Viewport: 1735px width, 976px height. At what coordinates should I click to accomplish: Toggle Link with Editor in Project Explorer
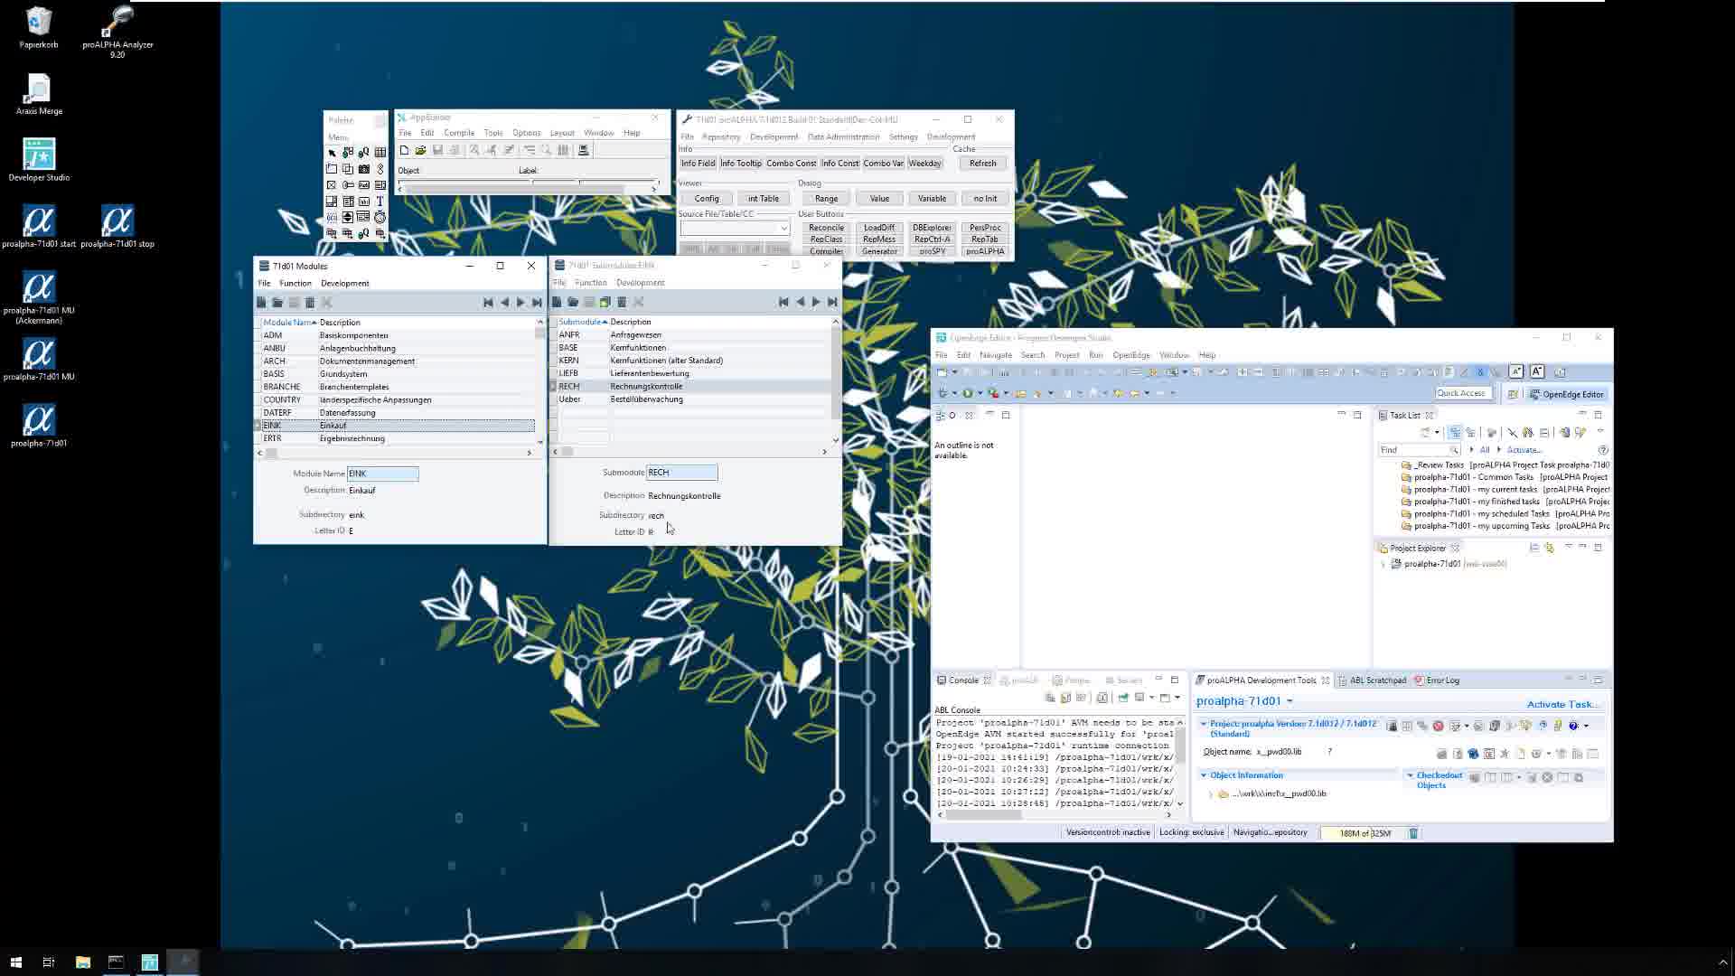1550,548
